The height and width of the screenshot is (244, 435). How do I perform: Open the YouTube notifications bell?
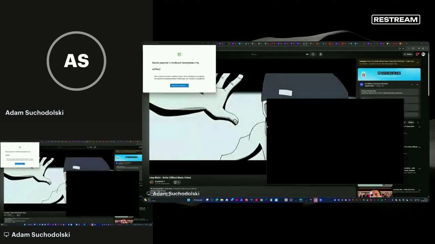tap(417, 54)
